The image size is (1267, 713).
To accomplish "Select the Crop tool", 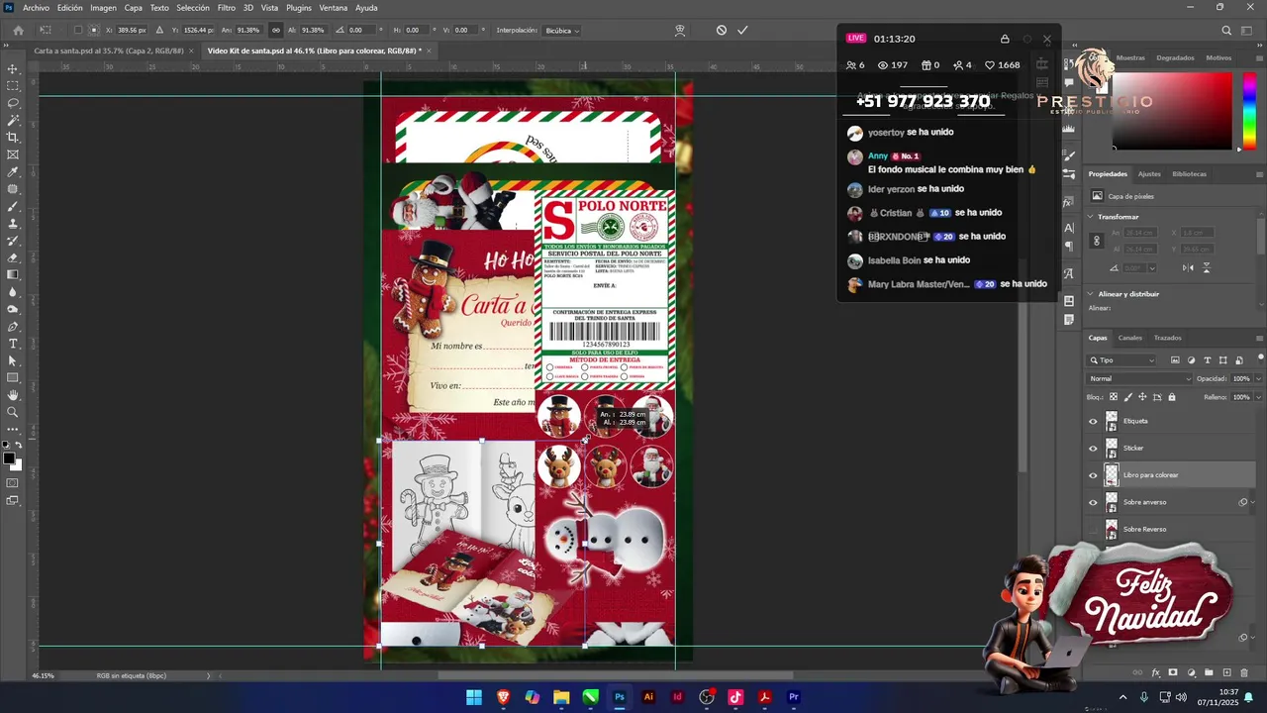I will pos(13,138).
